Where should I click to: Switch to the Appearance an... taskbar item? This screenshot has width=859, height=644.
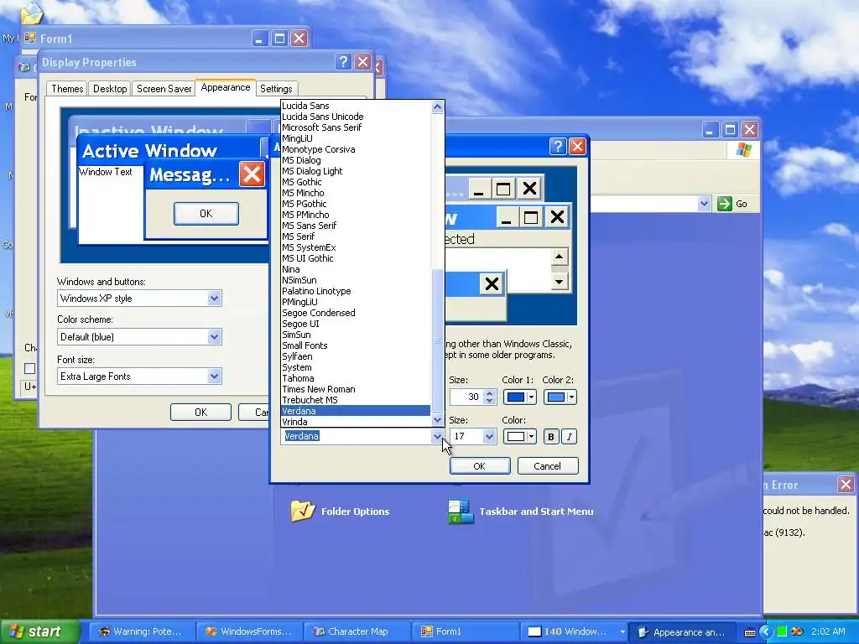683,631
